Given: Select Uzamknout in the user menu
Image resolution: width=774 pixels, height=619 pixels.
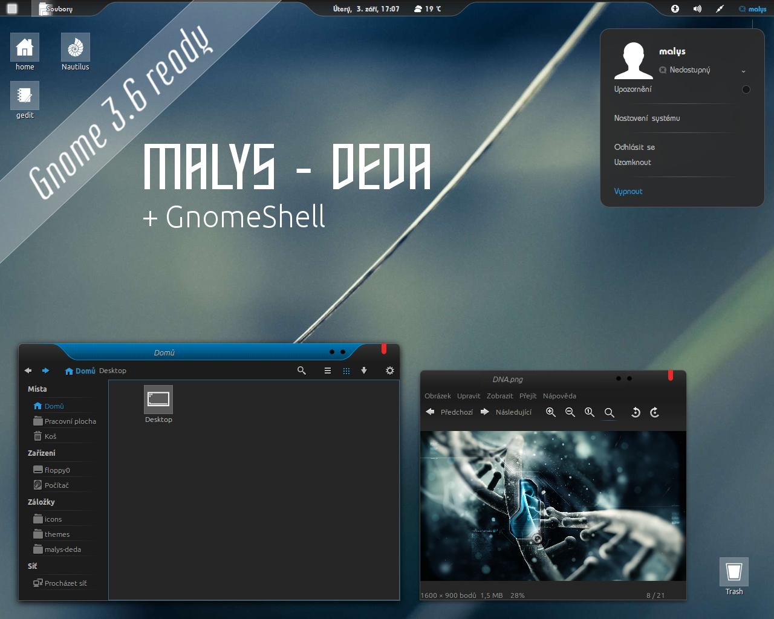Looking at the screenshot, I should [x=633, y=162].
